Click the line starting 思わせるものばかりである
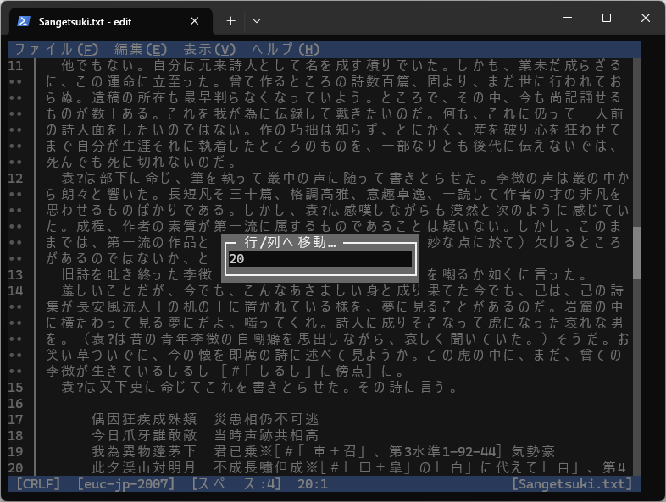Image resolution: width=666 pixels, height=502 pixels. tap(337, 211)
